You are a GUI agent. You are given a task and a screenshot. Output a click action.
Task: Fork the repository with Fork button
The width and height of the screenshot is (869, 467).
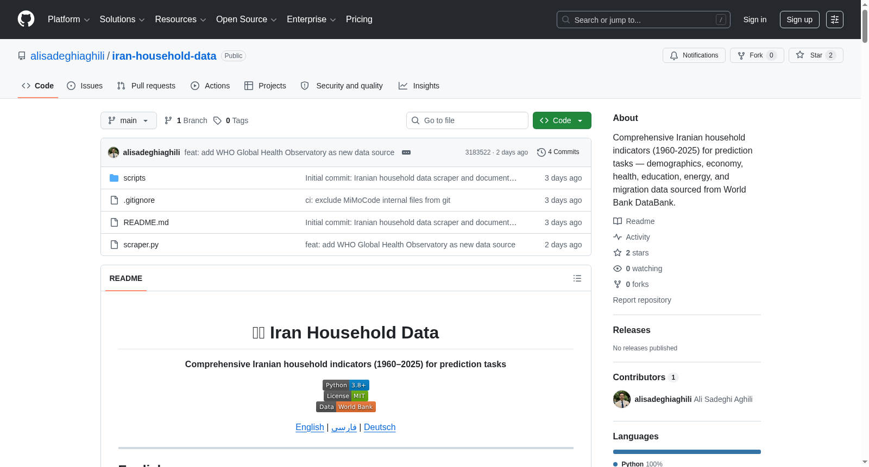tap(757, 55)
